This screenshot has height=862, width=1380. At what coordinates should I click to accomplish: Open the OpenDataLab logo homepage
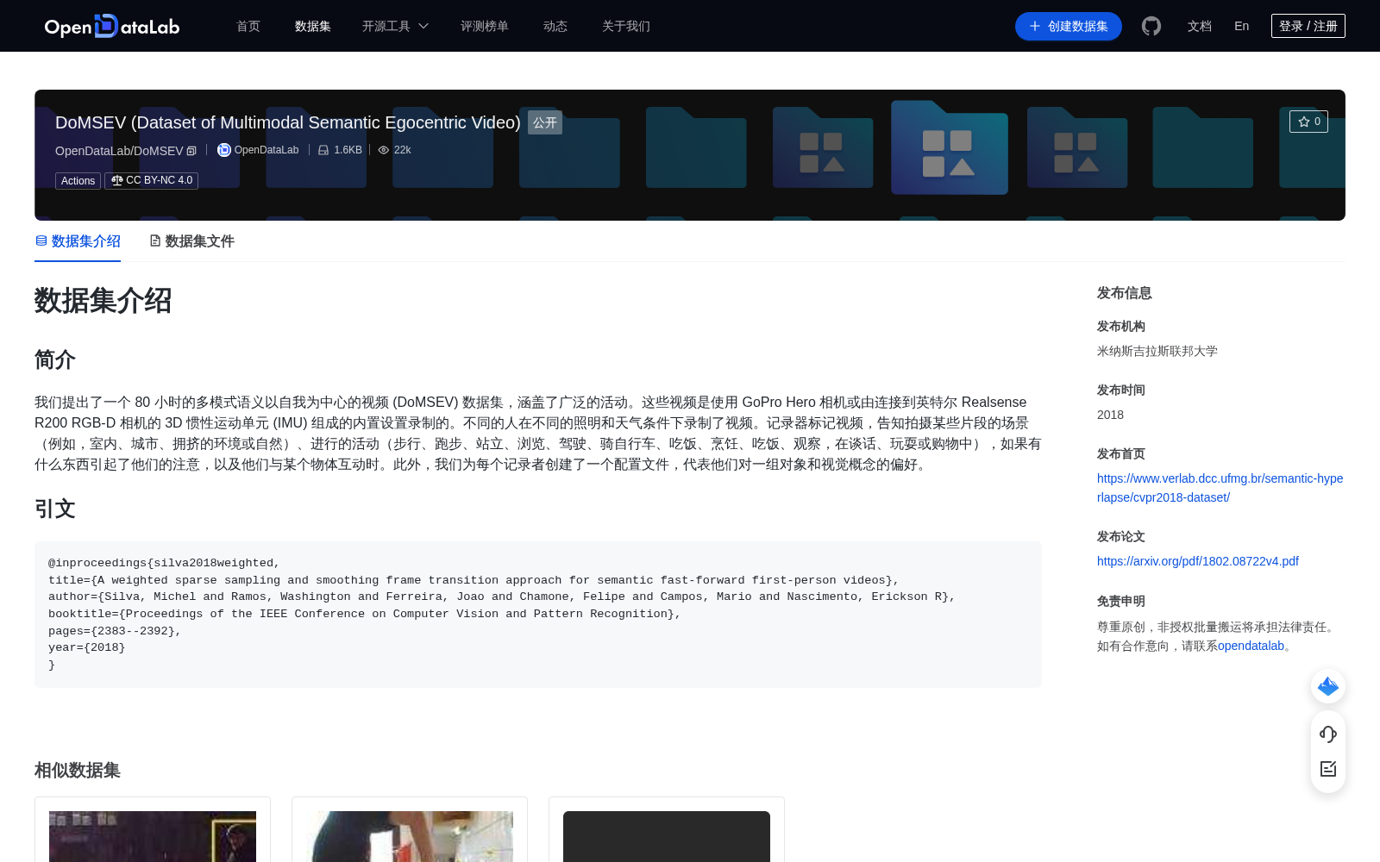112,27
